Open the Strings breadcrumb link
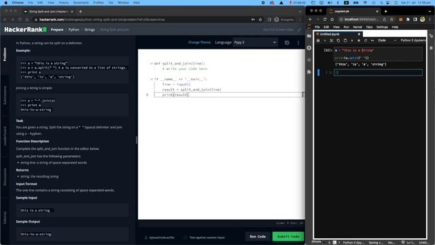The height and width of the screenshot is (245, 435). tap(90, 29)
